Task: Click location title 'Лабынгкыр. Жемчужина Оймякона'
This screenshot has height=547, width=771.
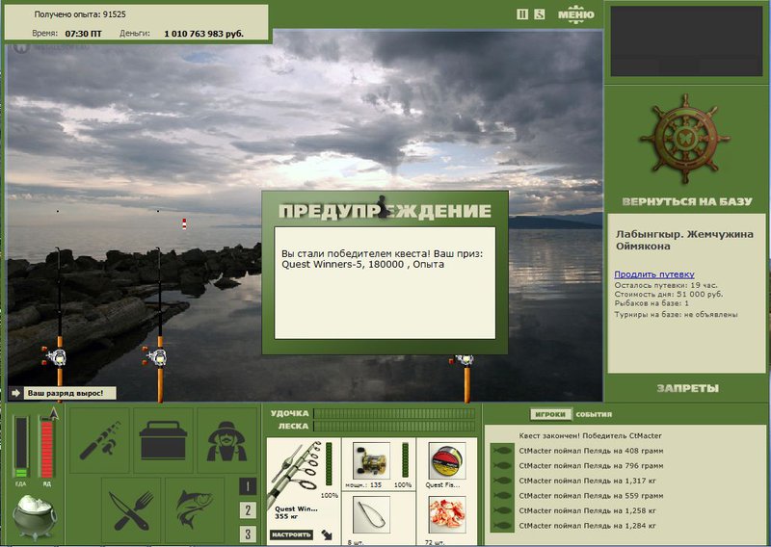Action: 684,240
